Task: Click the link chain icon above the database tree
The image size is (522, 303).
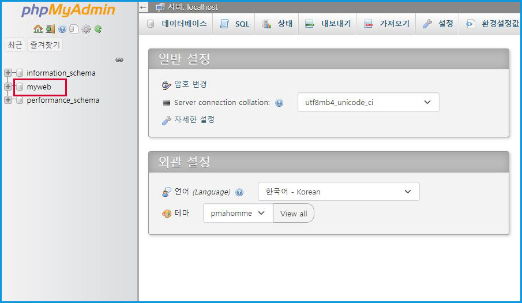Action: [x=119, y=59]
